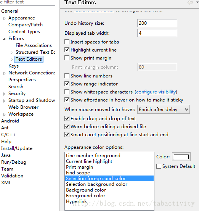Open Web Browser preferences page
The width and height of the screenshot is (199, 211).
pyautogui.click(x=23, y=107)
